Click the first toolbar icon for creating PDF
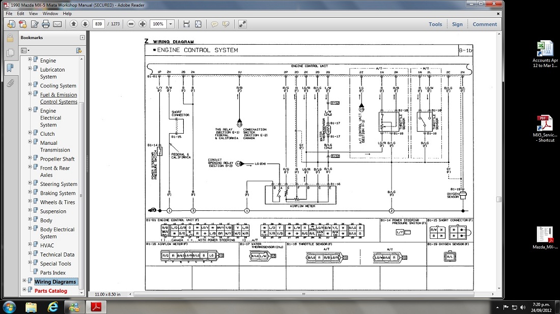This screenshot has height=314, width=560. pyautogui.click(x=11, y=24)
